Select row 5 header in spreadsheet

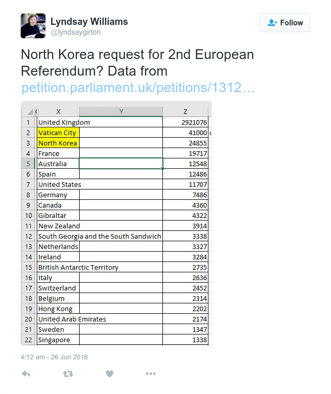(28, 164)
